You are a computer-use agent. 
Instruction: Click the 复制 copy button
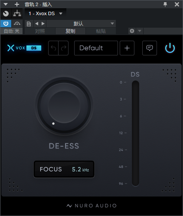point(70,31)
